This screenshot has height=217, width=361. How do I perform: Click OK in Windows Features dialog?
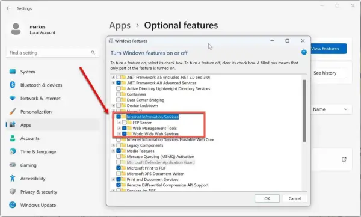click(267, 198)
